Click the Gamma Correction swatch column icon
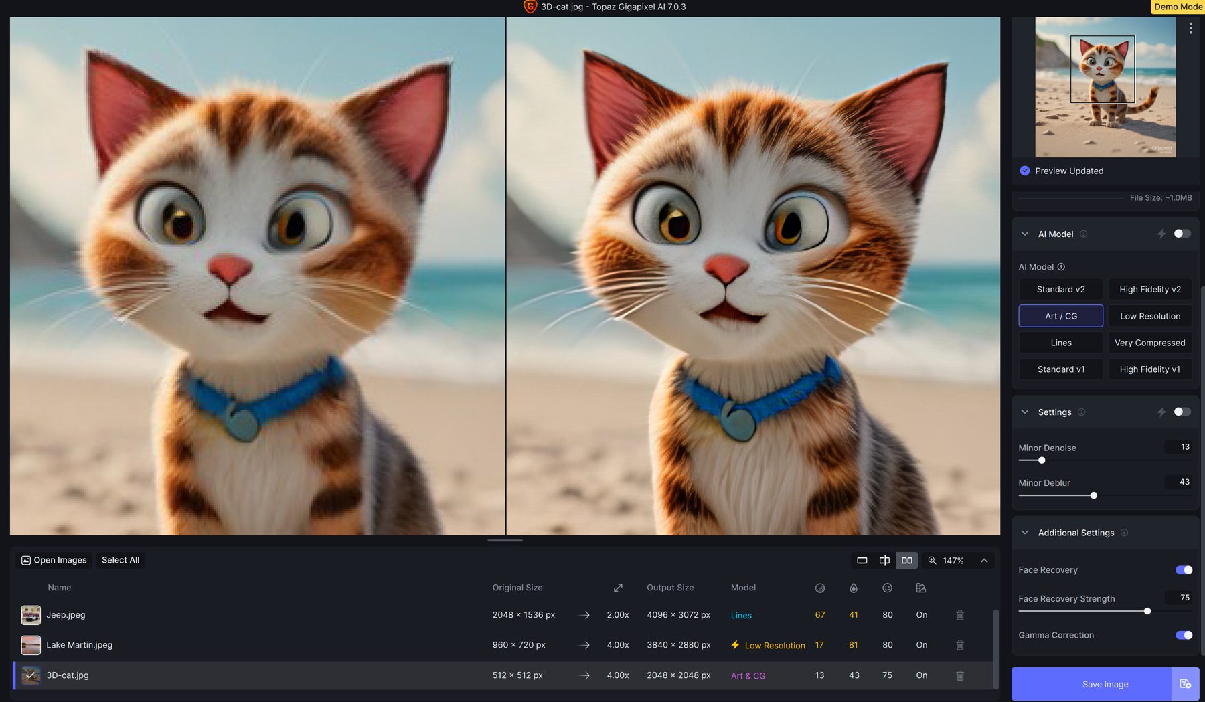Viewport: 1205px width, 702px height. coord(921,588)
